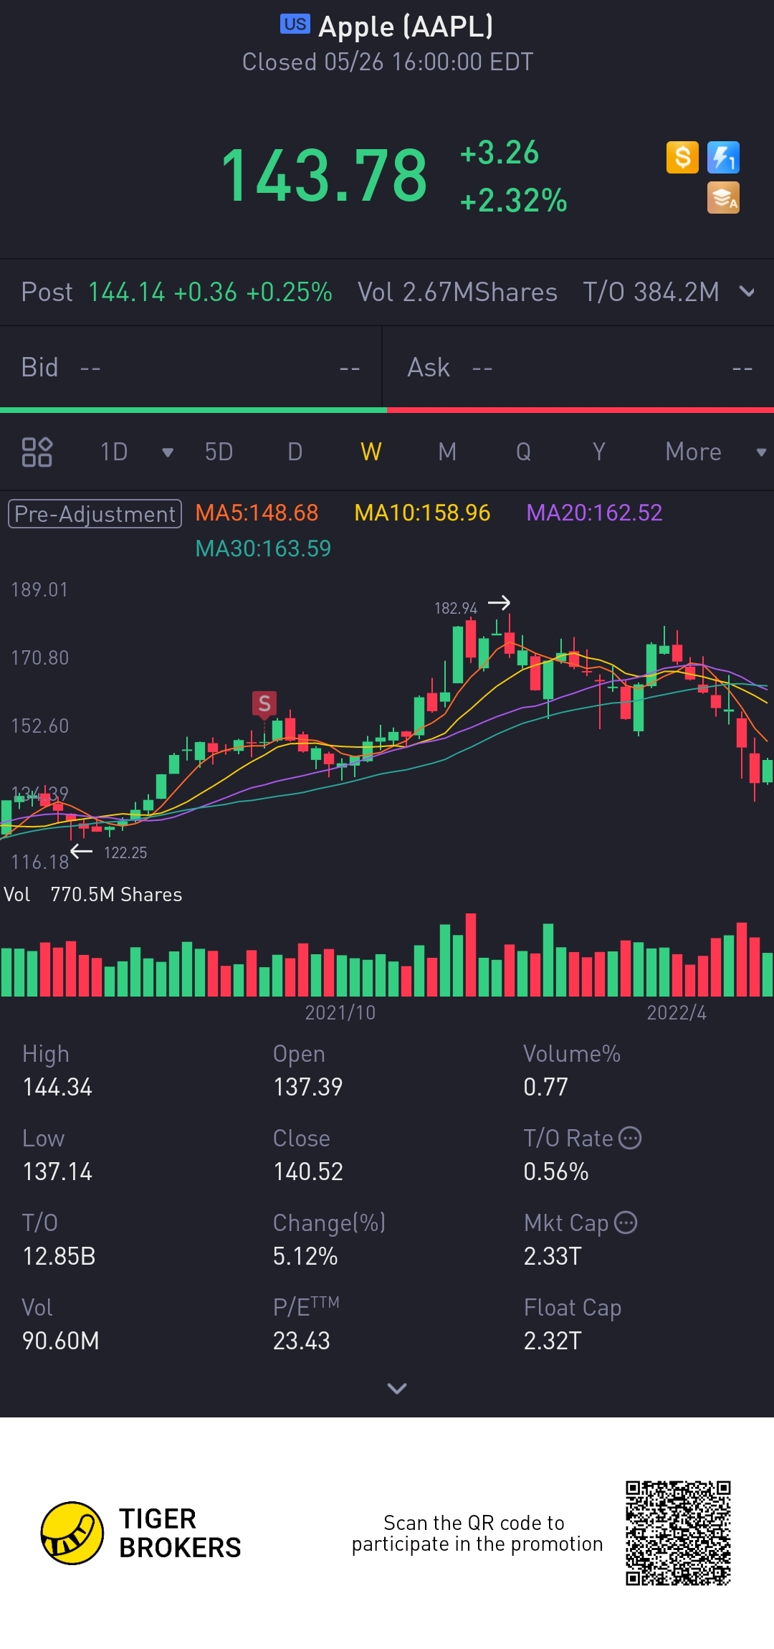774x1649 pixels.
Task: Tap the Open 137.39 value
Action: pos(307,1088)
